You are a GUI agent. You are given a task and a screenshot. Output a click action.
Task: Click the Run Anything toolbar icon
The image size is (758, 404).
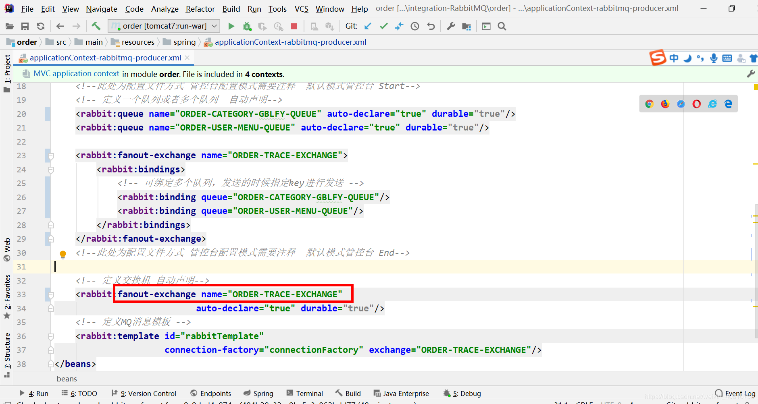click(x=486, y=26)
